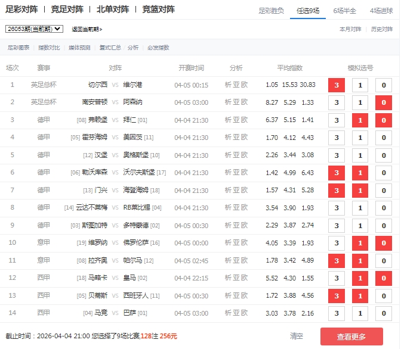This screenshot has width=401, height=349.
Task: Select win option 3 for 马竞 match
Action: click(337, 313)
